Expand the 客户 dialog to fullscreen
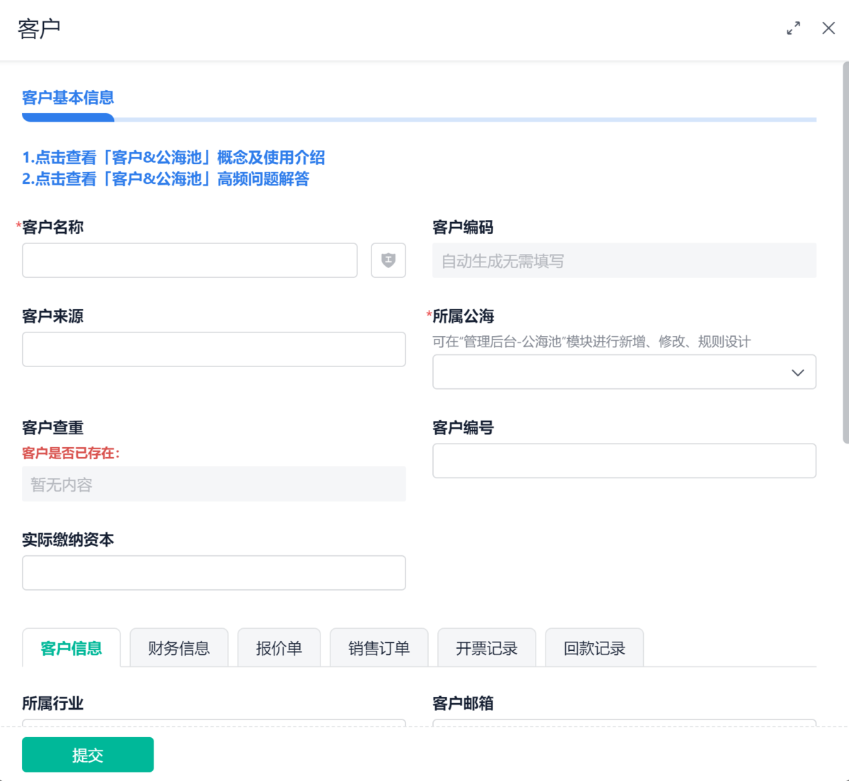849x781 pixels. 793,28
